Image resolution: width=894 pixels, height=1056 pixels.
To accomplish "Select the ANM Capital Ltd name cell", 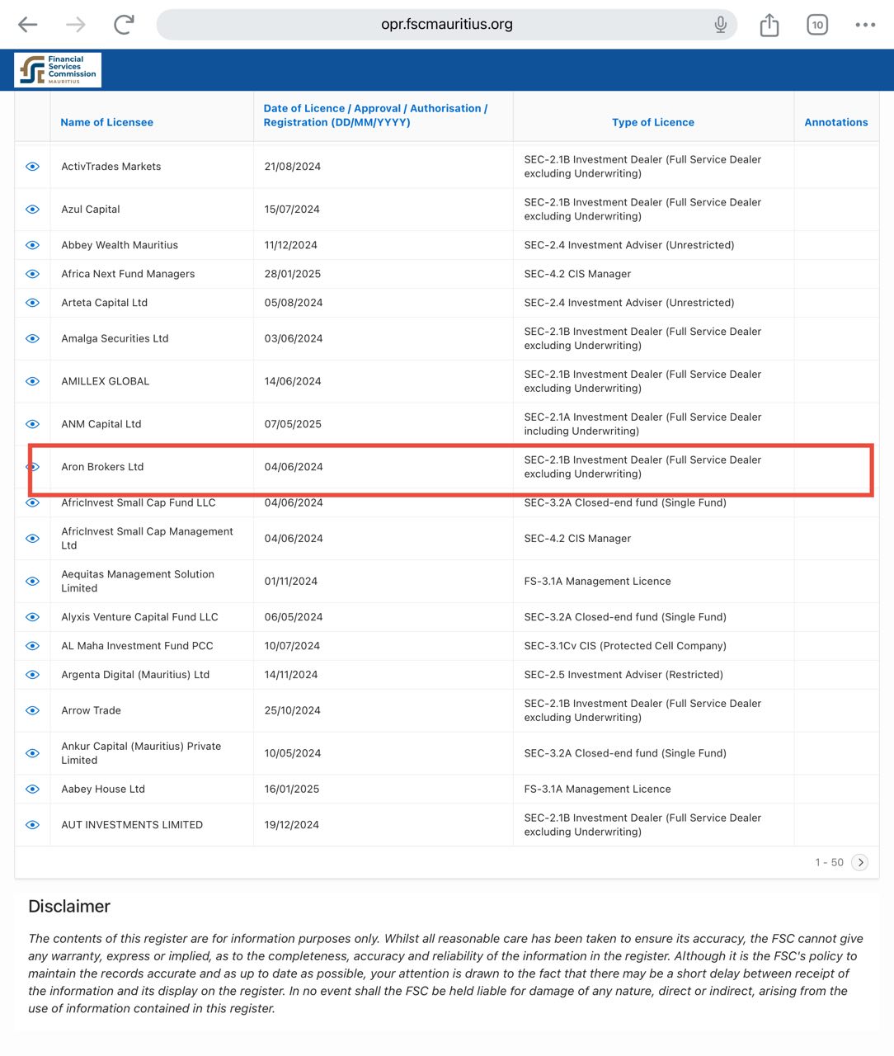I will click(x=101, y=424).
